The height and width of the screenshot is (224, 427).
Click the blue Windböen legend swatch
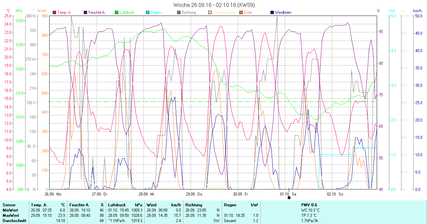point(272,12)
